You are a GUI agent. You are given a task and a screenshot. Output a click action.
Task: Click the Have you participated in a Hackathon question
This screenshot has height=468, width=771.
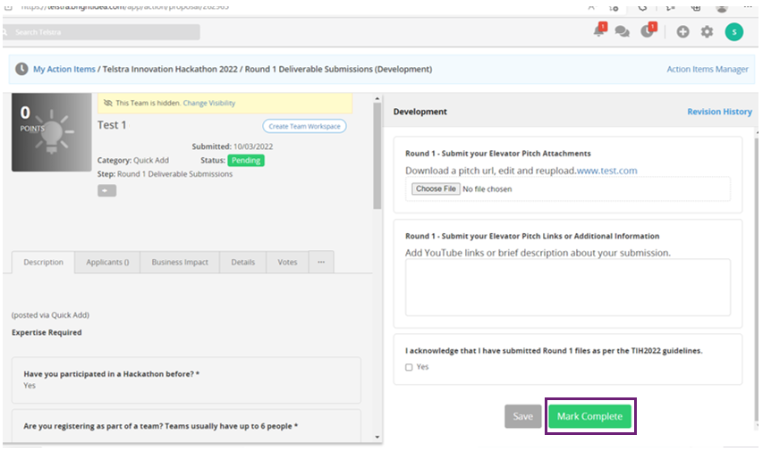pyautogui.click(x=112, y=374)
